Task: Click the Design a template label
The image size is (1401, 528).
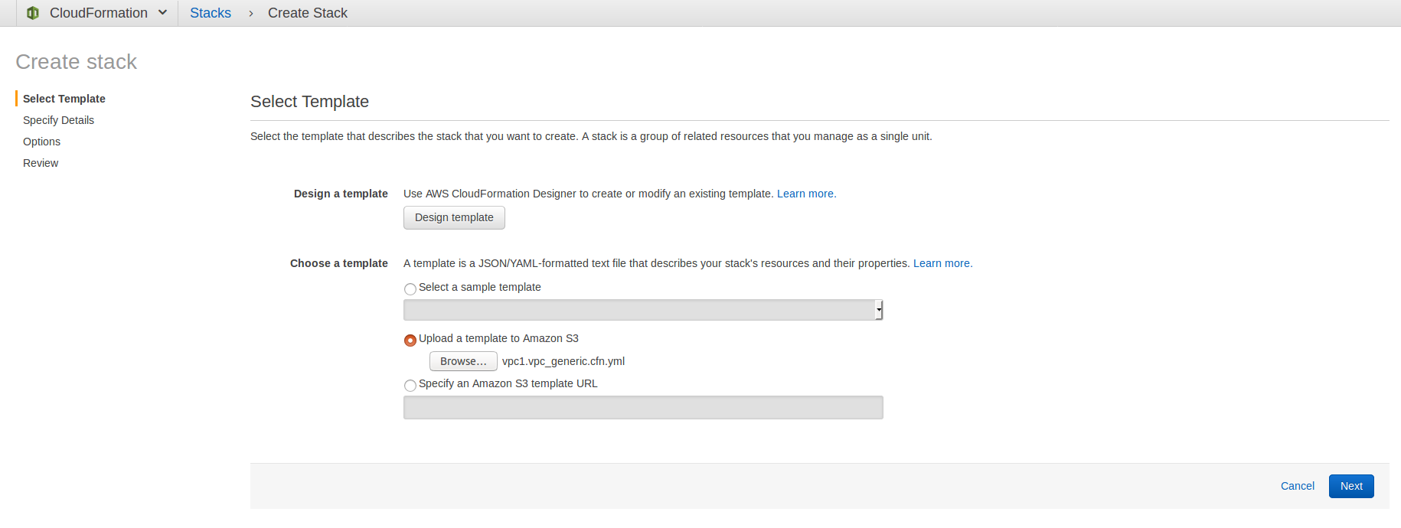Action: tap(341, 194)
